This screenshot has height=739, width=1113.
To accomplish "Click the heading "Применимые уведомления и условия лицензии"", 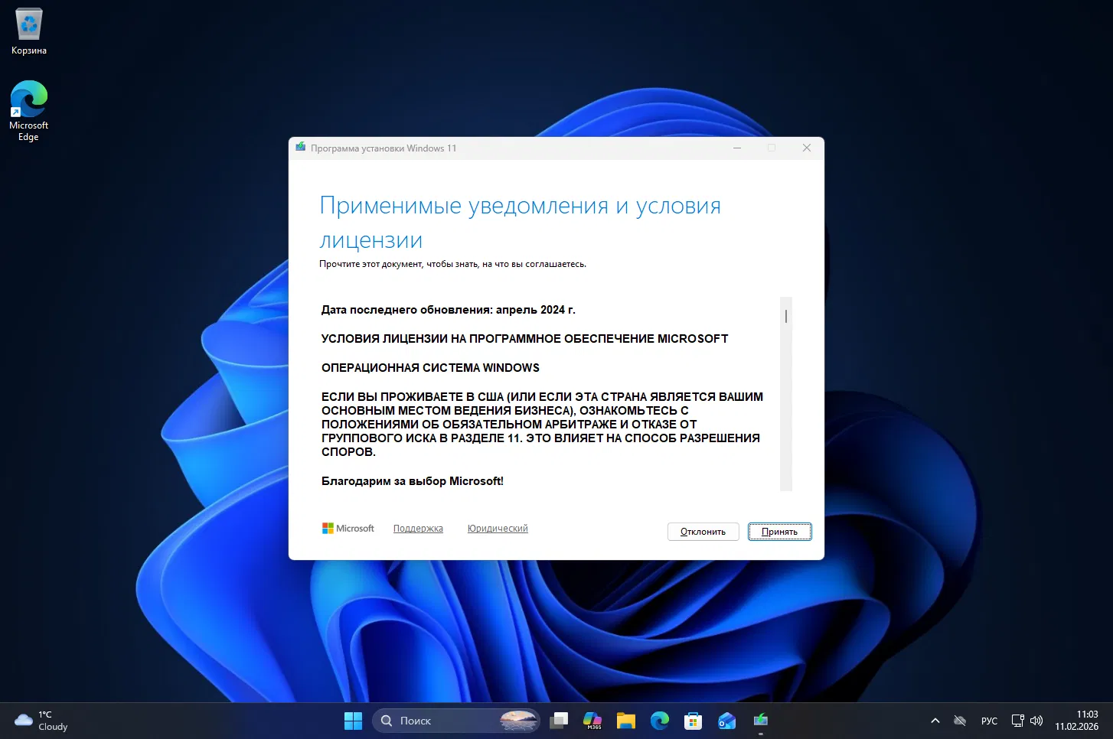I will (x=521, y=223).
